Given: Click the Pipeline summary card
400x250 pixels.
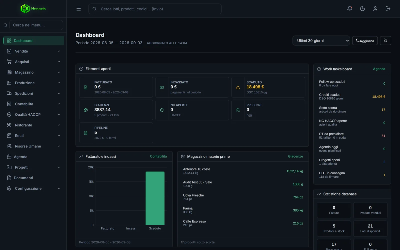Looking at the screenshot, I should coord(116,133).
